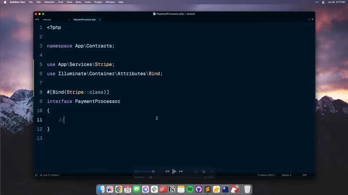Image resolution: width=348 pixels, height=195 pixels.
Task: Fast forward the video playback
Action: 181,171
